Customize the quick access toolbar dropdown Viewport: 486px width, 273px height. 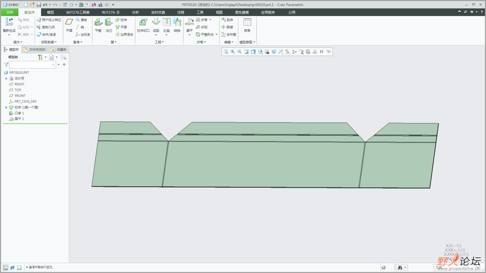coord(113,5)
